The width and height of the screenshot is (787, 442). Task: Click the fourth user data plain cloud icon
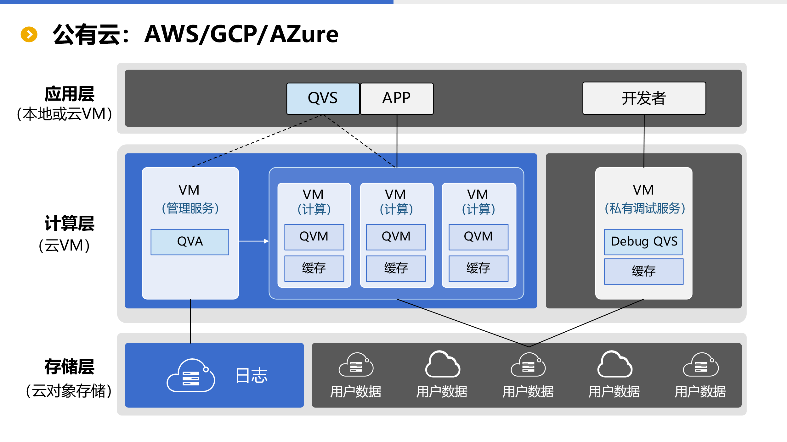click(x=614, y=364)
